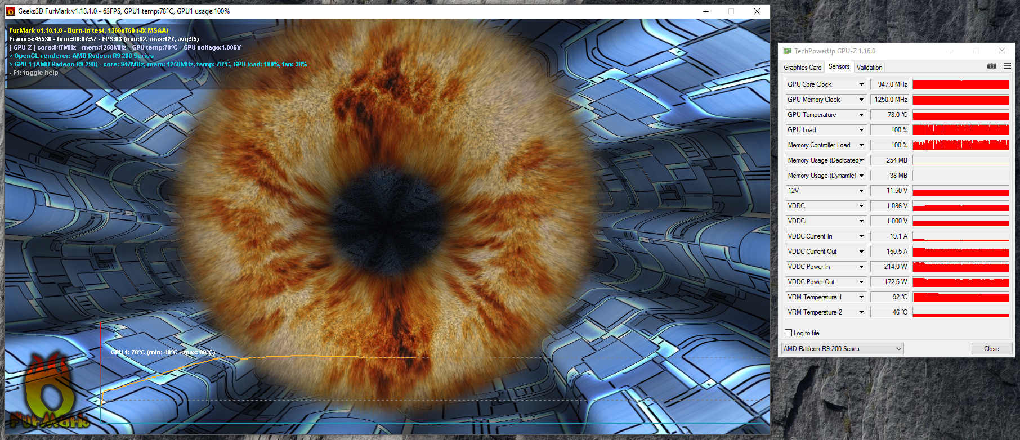Click the OpenGL renderer line in FurMark
The height and width of the screenshot is (440, 1020).
pos(82,56)
